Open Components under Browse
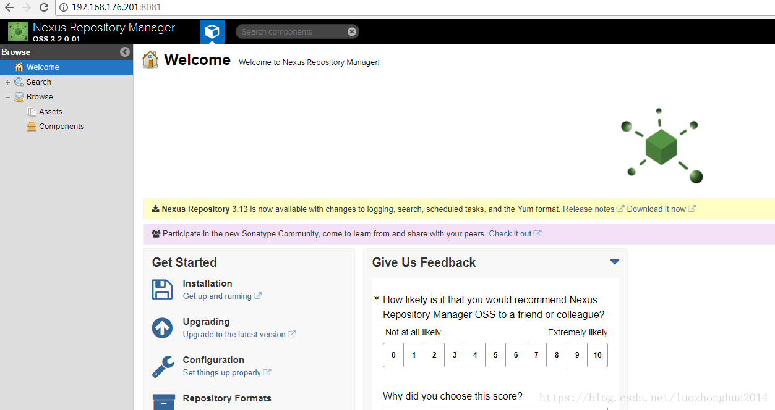 (61, 127)
